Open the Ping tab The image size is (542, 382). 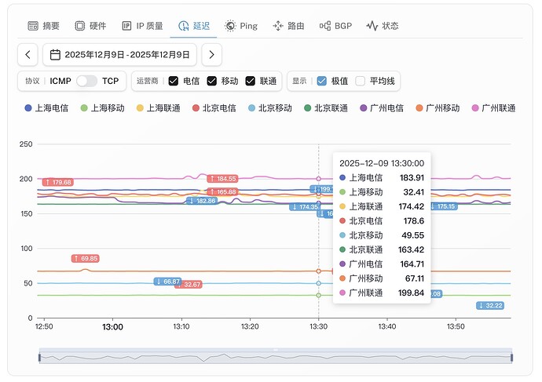pos(241,26)
